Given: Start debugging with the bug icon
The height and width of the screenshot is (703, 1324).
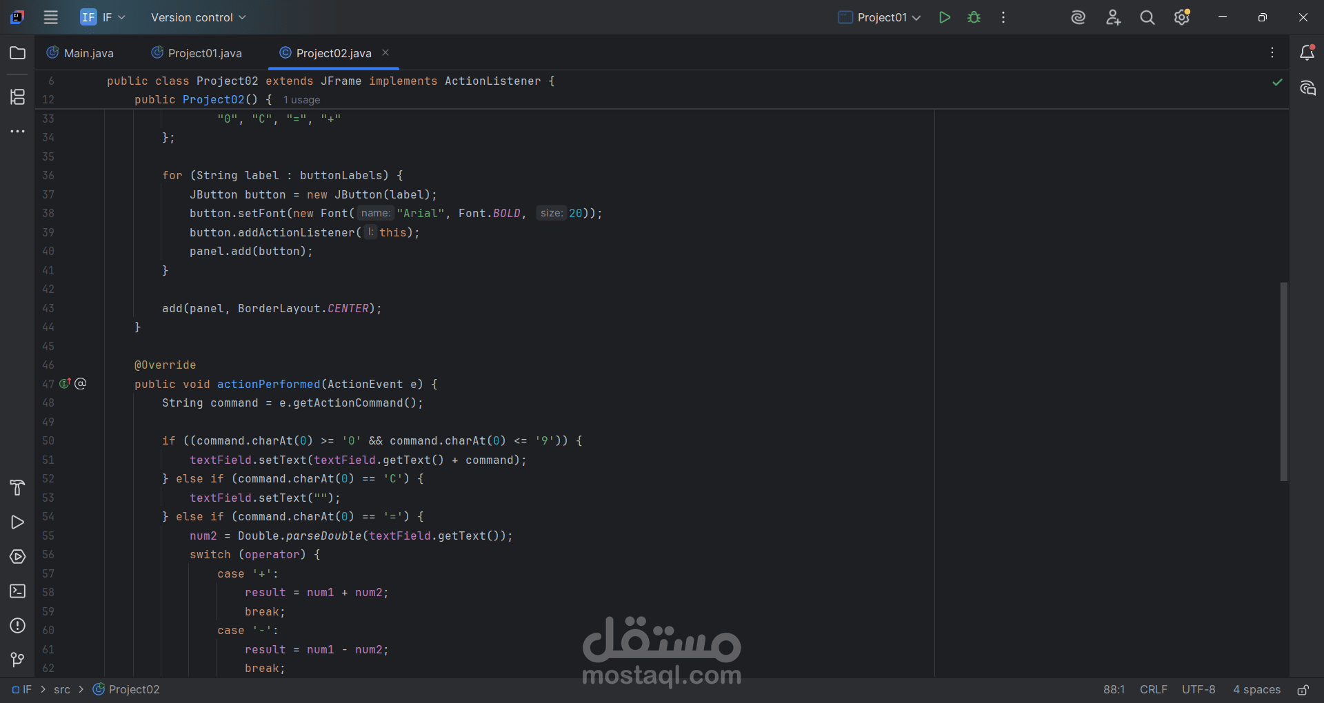Looking at the screenshot, I should coord(974,17).
